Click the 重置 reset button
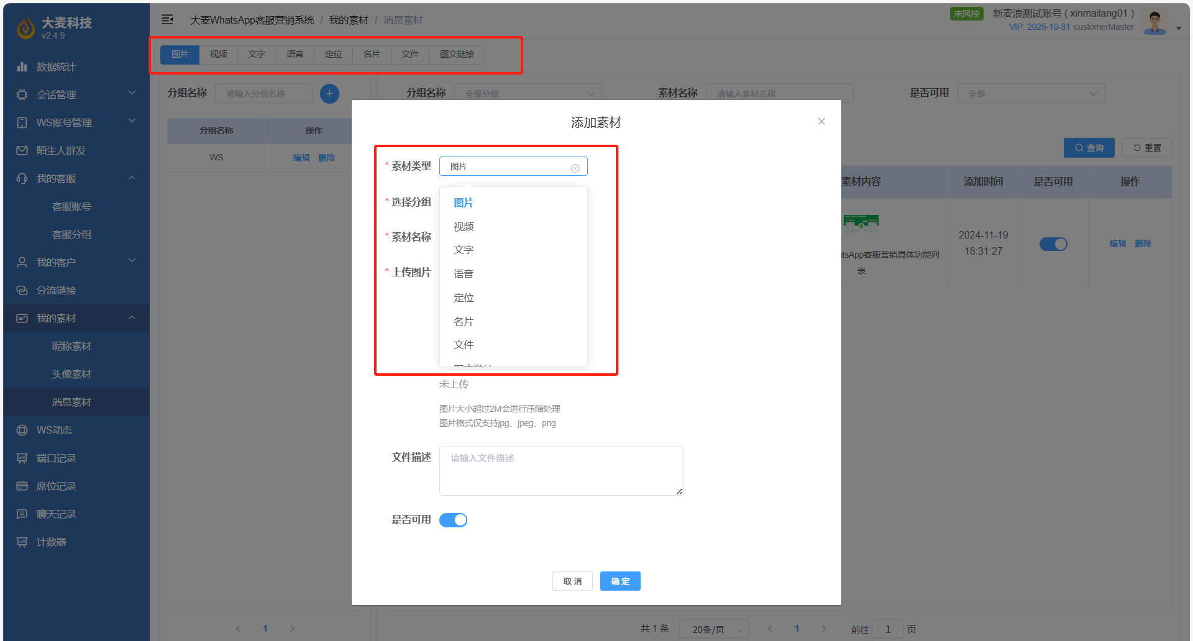This screenshot has width=1193, height=641. pyautogui.click(x=1147, y=148)
